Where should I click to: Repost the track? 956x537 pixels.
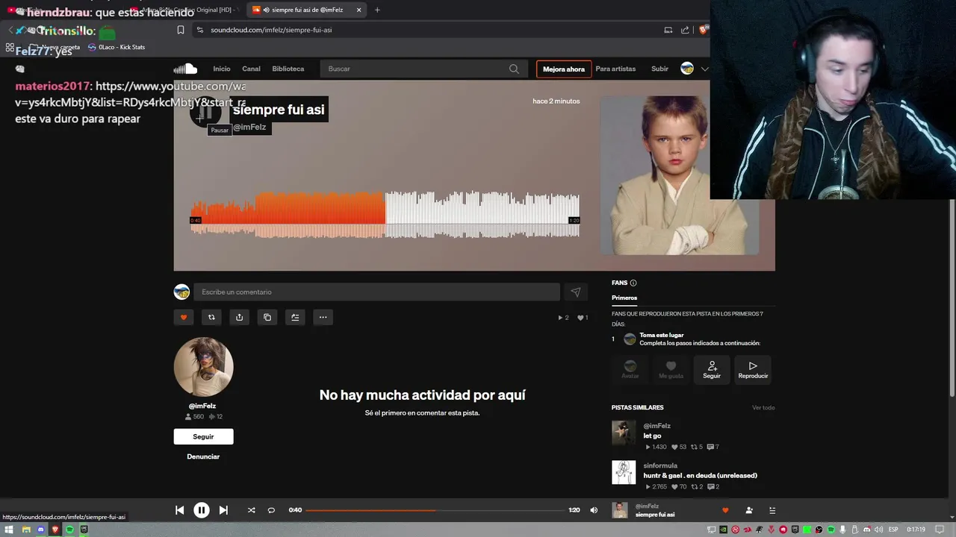point(211,317)
